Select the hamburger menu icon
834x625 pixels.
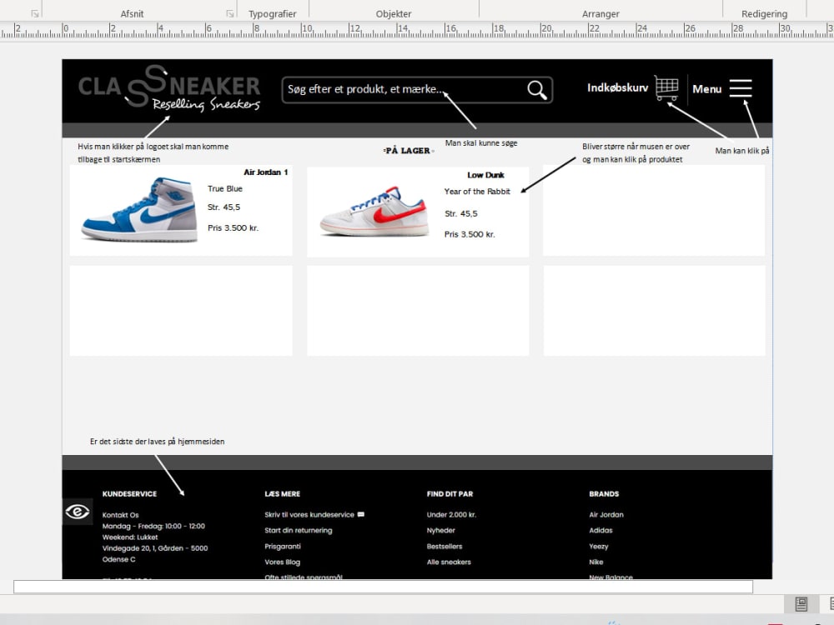pos(741,88)
